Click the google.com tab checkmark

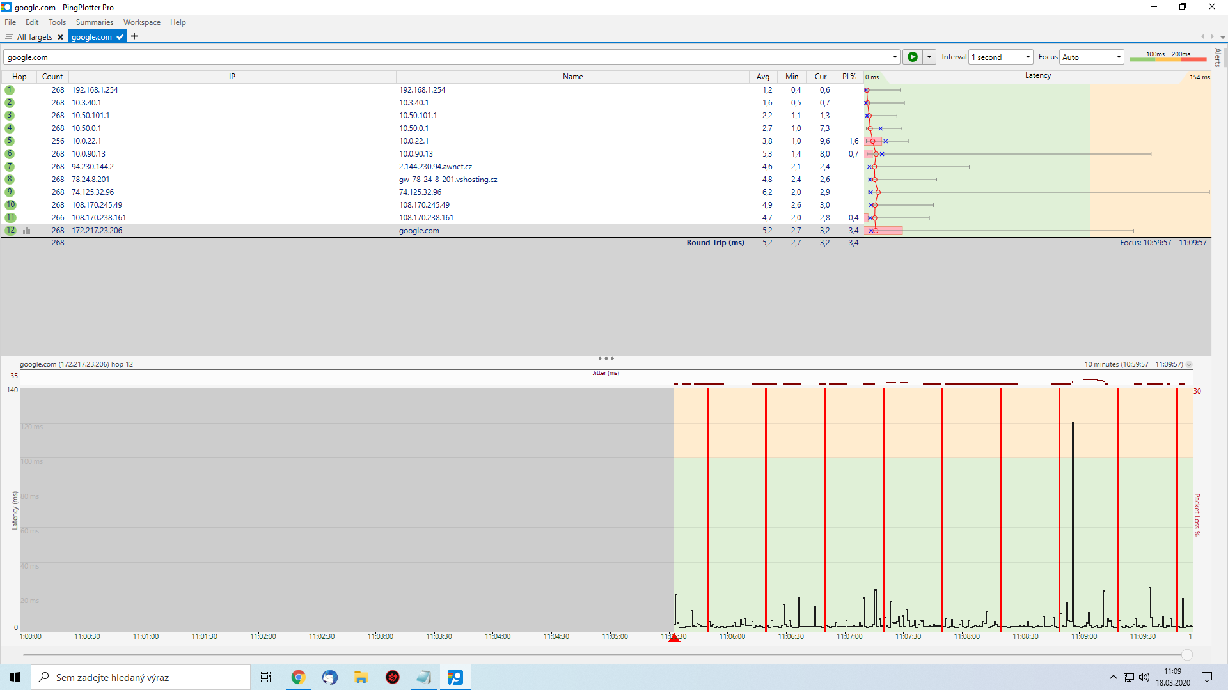click(x=120, y=37)
